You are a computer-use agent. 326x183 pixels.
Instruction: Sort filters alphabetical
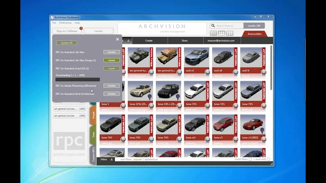(151, 159)
